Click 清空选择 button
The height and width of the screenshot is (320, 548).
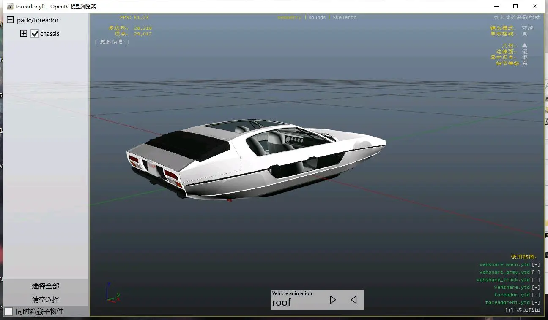pos(46,300)
